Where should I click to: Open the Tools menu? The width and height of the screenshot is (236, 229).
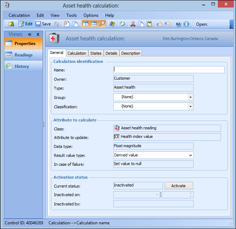tap(71, 15)
